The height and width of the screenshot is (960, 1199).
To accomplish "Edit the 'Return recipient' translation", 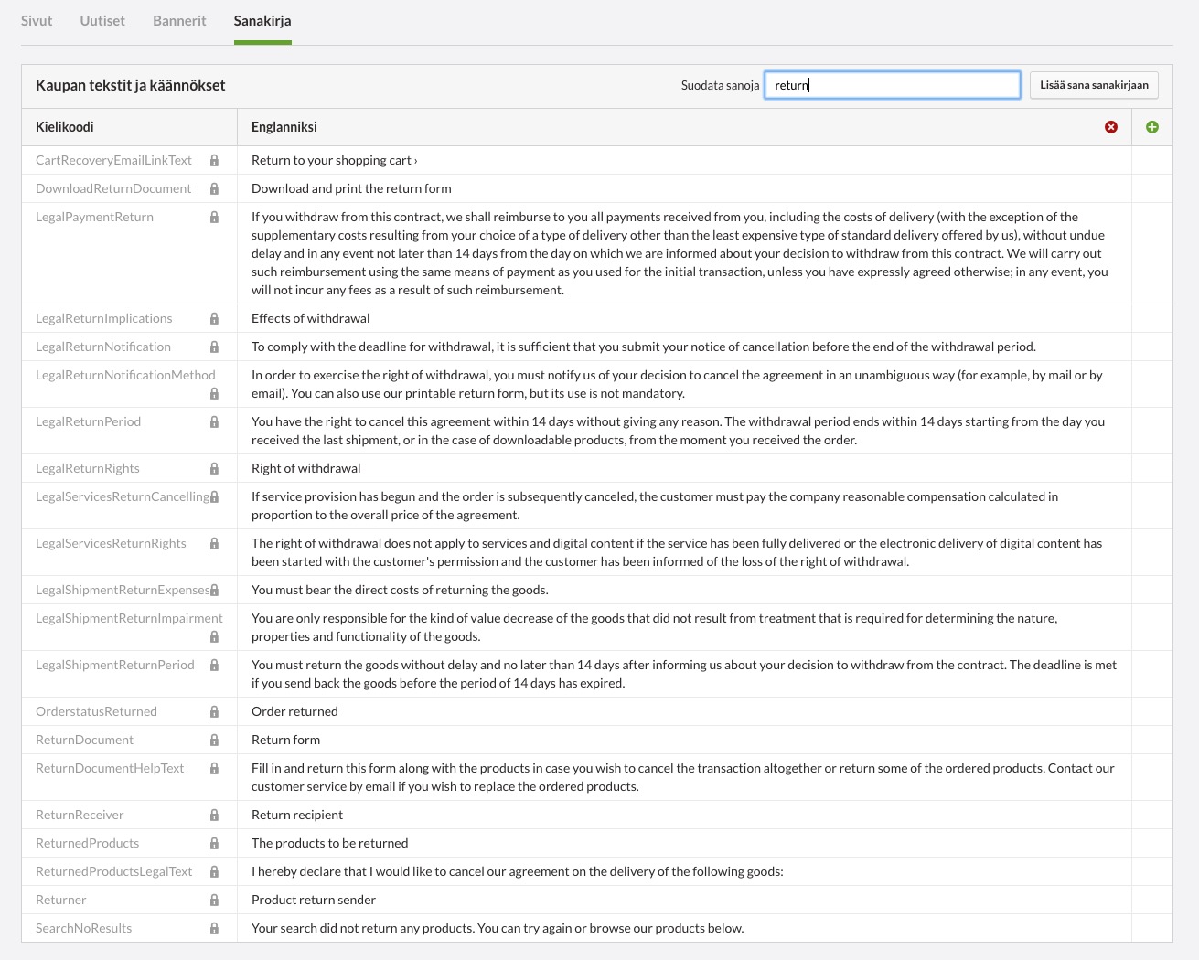I will tap(297, 815).
